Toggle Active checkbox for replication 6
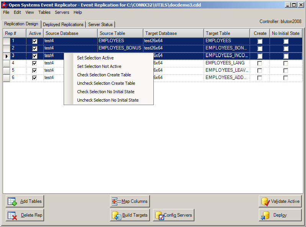 point(35,78)
